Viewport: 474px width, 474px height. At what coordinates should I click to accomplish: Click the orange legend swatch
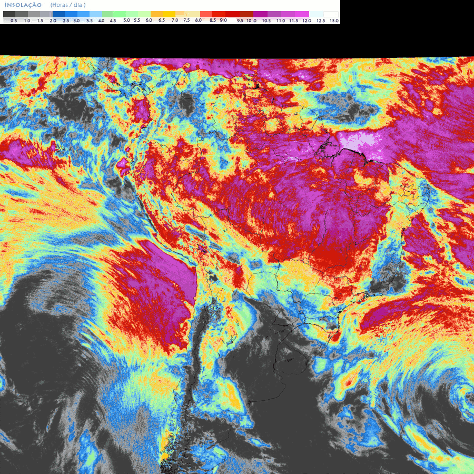156,14
